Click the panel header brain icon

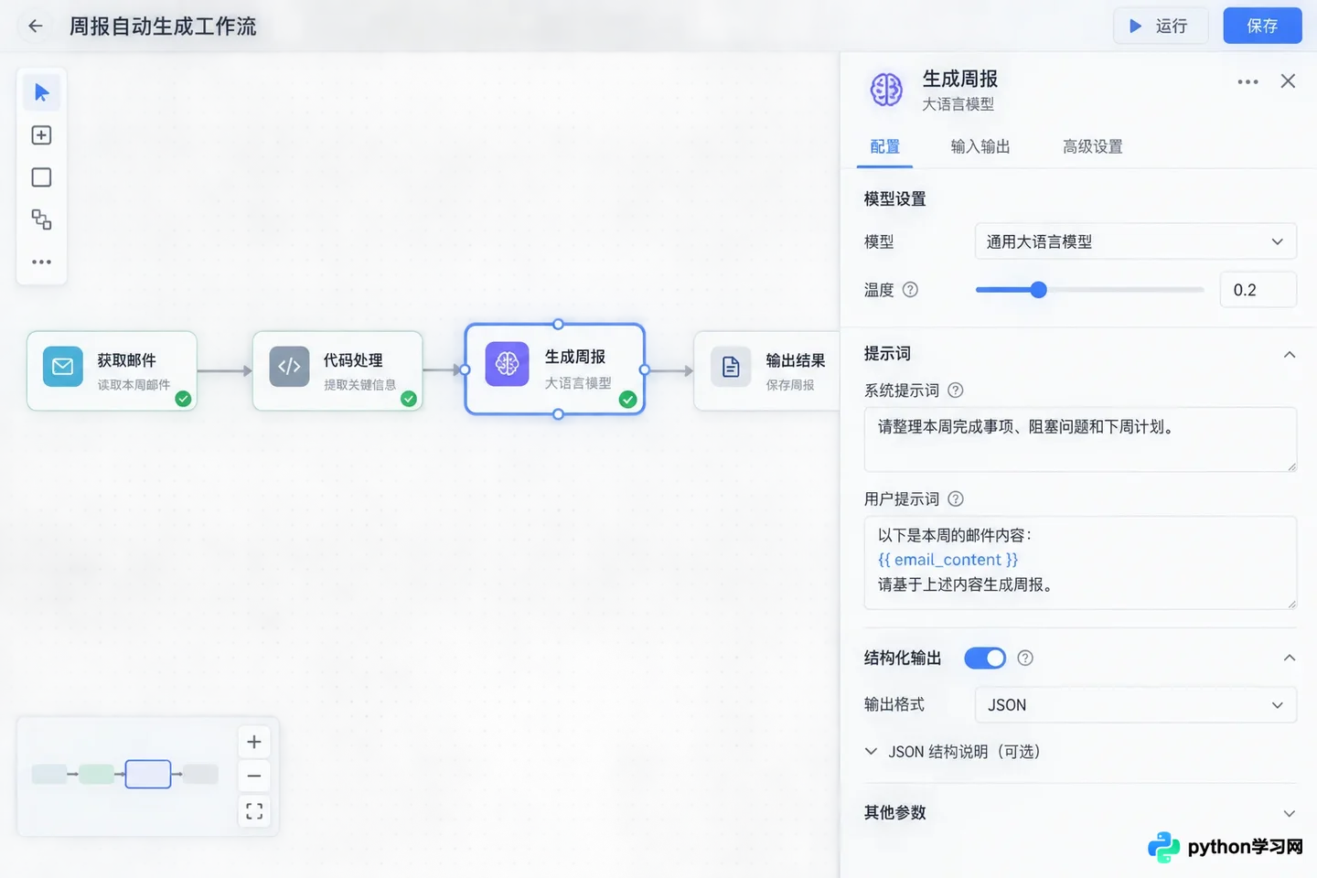[885, 90]
